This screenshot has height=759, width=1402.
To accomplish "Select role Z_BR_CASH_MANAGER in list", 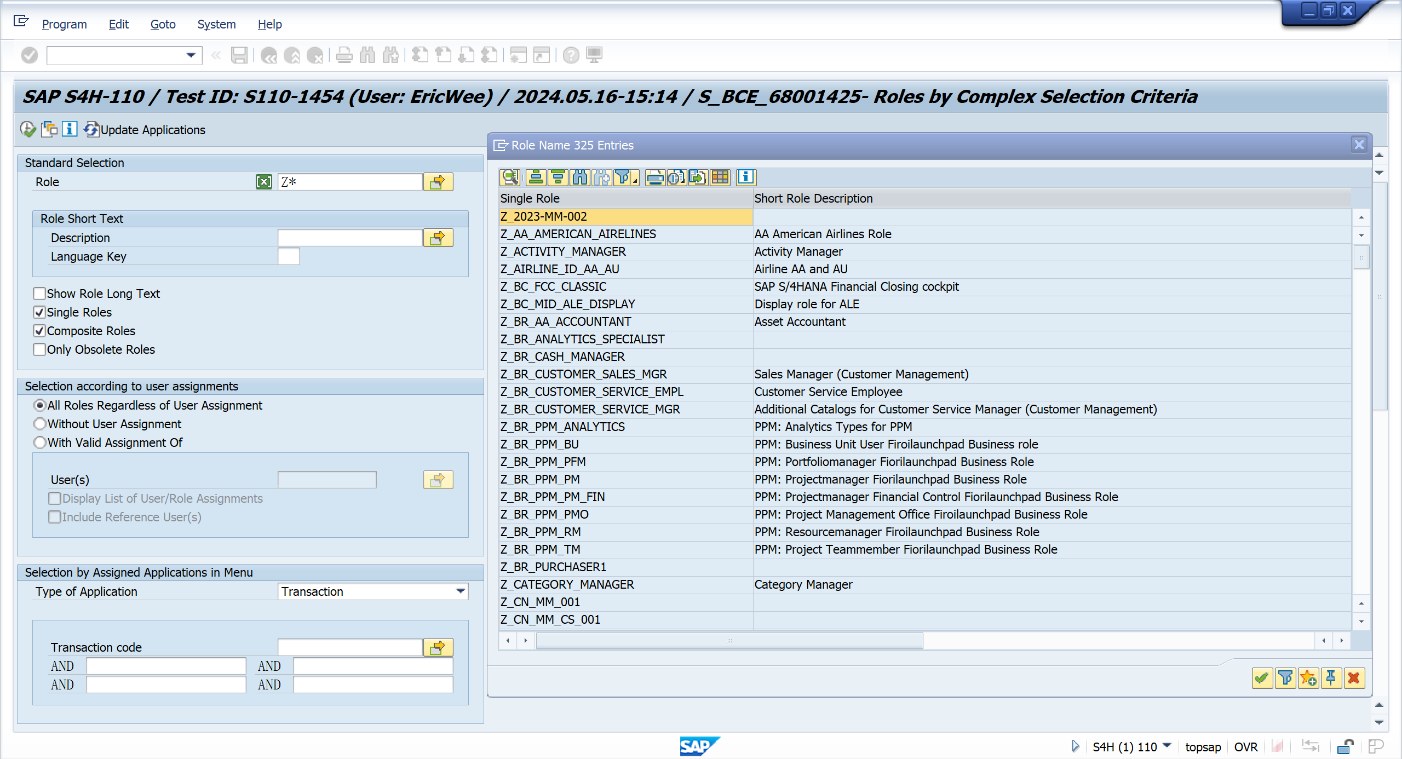I will point(562,357).
